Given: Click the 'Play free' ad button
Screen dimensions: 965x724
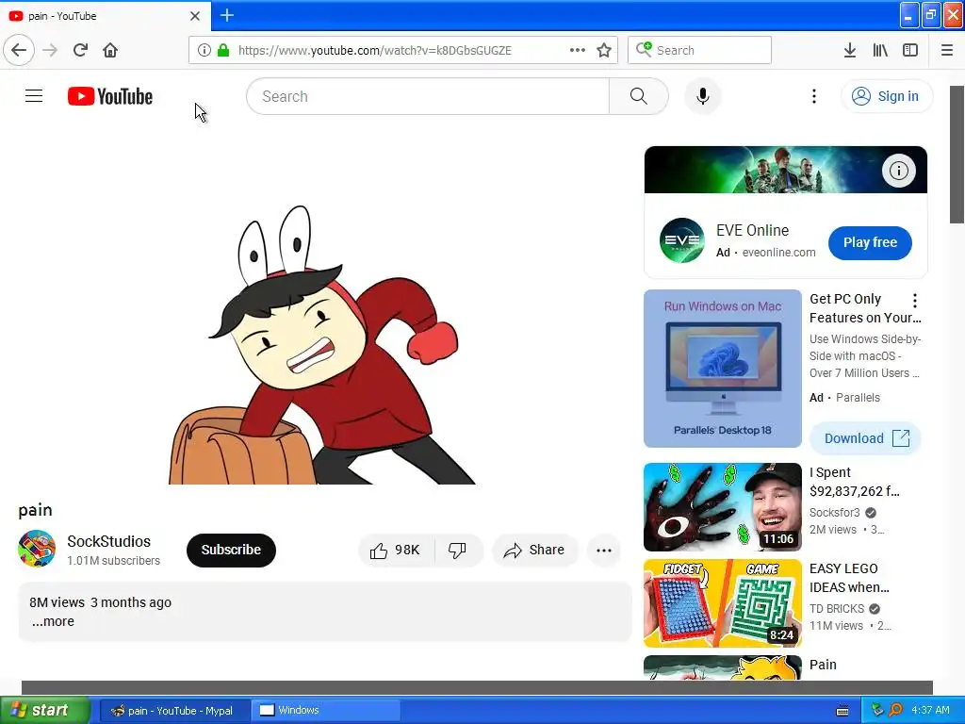Looking at the screenshot, I should tap(870, 242).
